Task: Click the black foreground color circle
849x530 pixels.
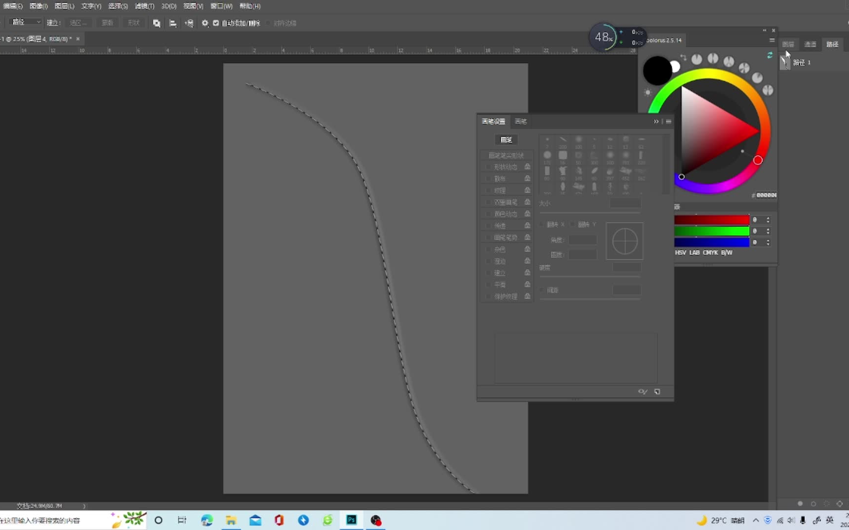Action: [x=657, y=71]
